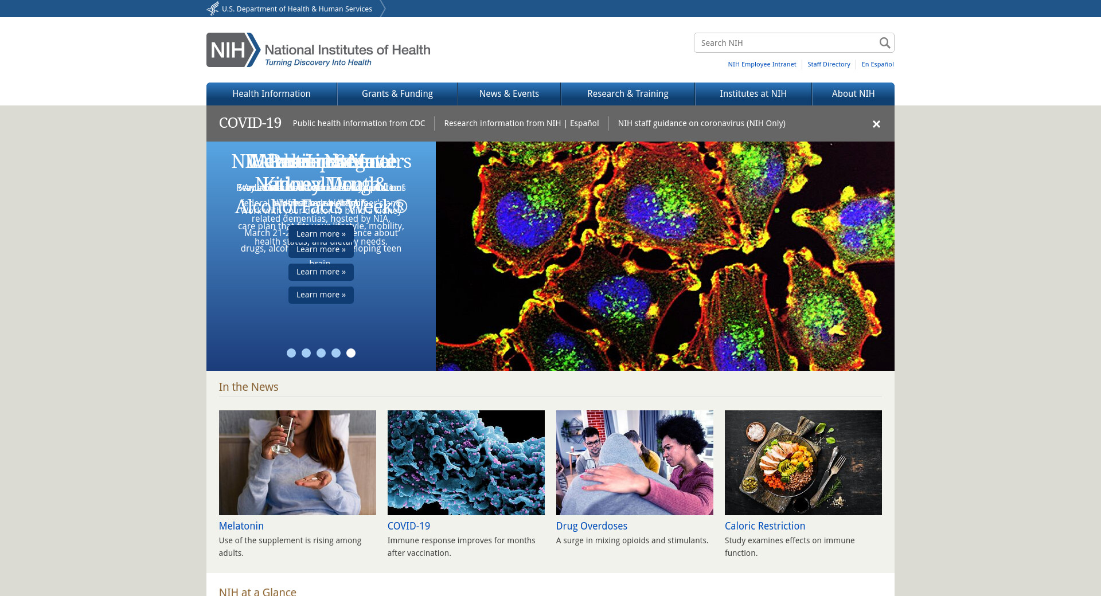Image resolution: width=1101 pixels, height=596 pixels.
Task: Open the Drug Overdoses news image
Action: coord(634,462)
